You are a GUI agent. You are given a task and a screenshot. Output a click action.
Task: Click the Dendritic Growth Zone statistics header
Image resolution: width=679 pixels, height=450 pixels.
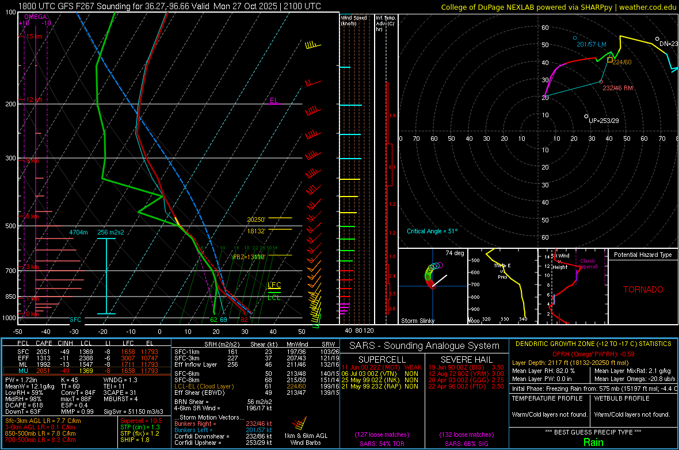click(x=593, y=344)
